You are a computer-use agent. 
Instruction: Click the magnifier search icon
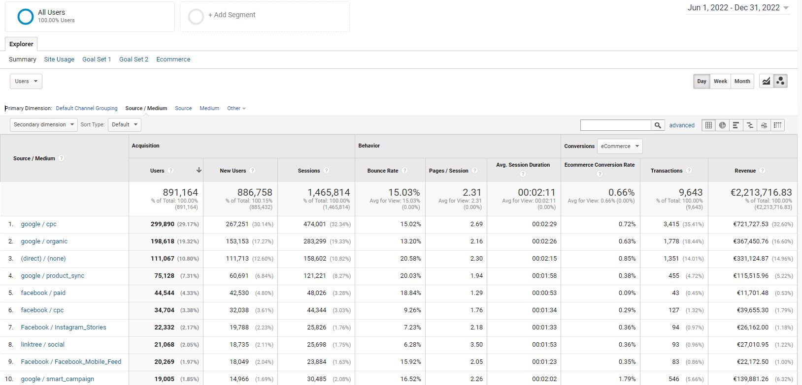click(x=658, y=125)
